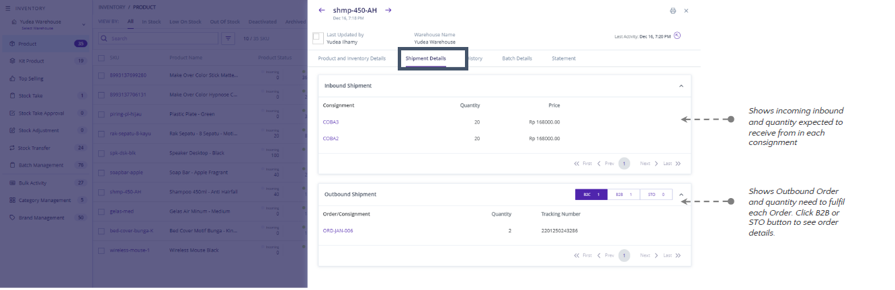Show STO outbound orders
Viewport: 895px width, 290px height.
(656, 195)
